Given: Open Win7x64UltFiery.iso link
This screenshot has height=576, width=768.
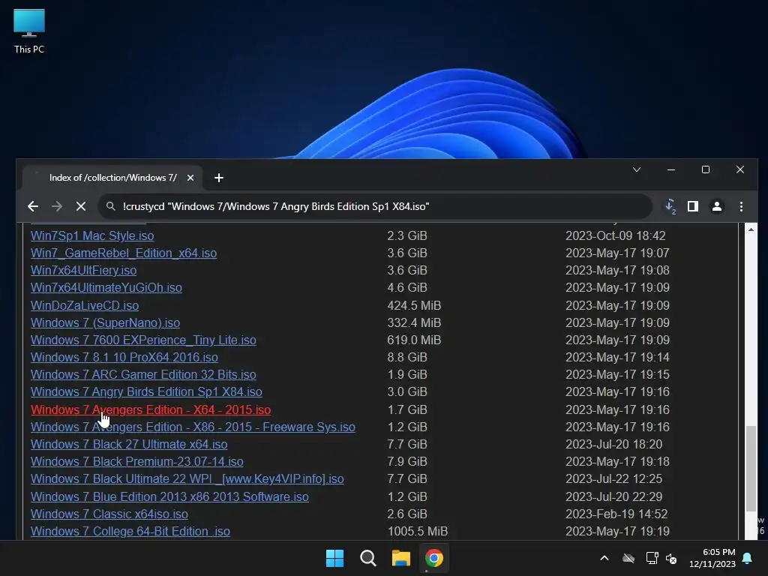Looking at the screenshot, I should coord(83,270).
